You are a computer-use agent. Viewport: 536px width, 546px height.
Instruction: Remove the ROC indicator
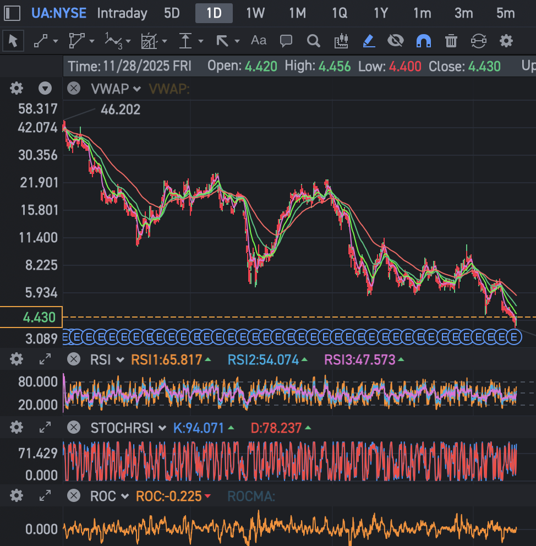pos(74,495)
